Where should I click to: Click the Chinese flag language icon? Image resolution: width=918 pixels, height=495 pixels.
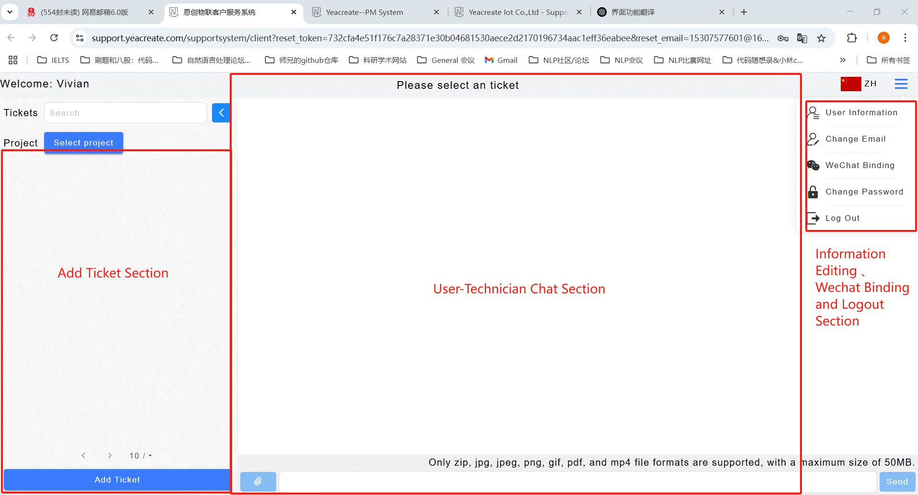click(x=850, y=84)
